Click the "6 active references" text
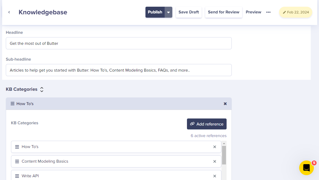Screen dimensions: 319x180 [209, 136]
